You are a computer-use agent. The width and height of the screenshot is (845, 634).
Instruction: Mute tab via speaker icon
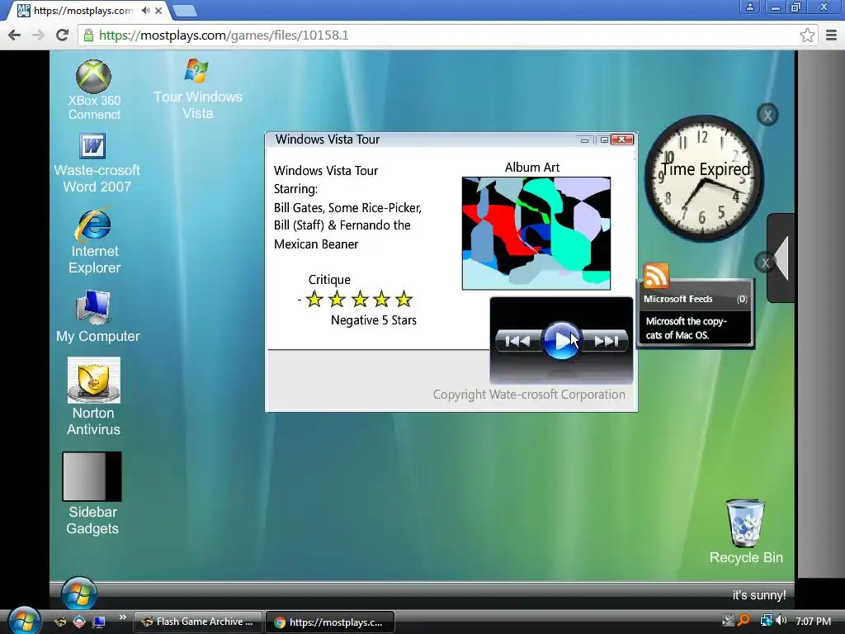click(x=145, y=10)
